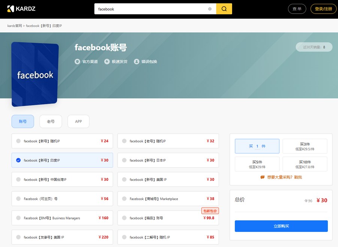Click the 立即购买 buy now button

pos(281,226)
